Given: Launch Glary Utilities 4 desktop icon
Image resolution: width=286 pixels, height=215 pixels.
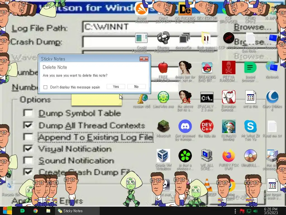Looking at the screenshot, I should pos(272,97).
